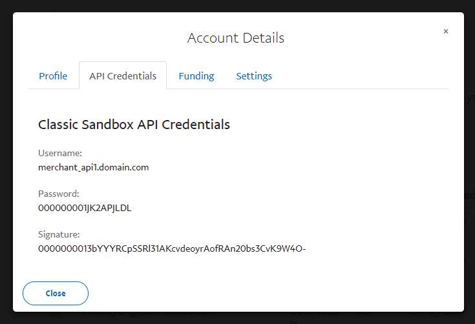This screenshot has height=324, width=475.
Task: Go to the Settings tab
Action: tap(254, 76)
